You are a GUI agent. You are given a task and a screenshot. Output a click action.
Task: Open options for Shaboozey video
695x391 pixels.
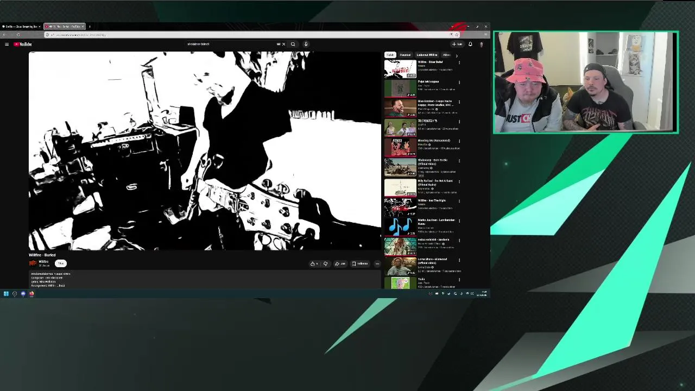tap(459, 161)
